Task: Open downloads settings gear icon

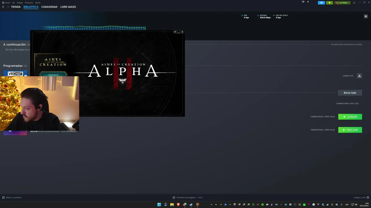Action: tap(366, 16)
